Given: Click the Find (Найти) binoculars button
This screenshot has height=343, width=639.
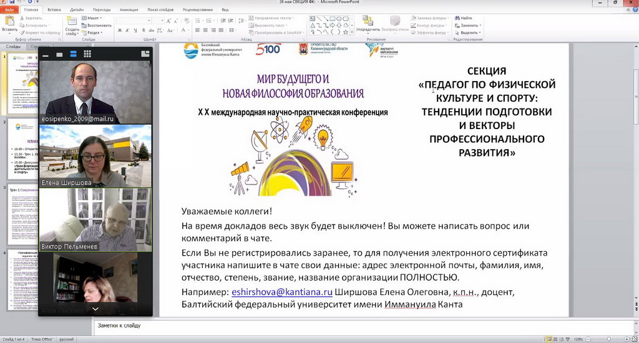Looking at the screenshot, I should [465, 18].
